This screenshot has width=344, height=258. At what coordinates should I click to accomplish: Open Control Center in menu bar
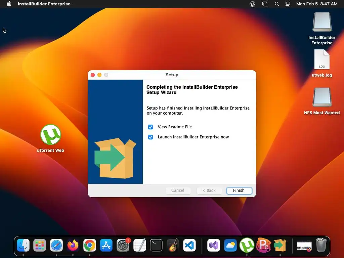pos(288,4)
